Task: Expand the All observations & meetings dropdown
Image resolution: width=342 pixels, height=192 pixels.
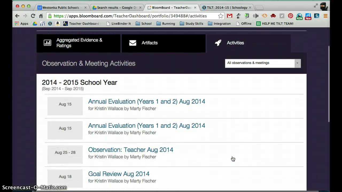Action: [263, 63]
